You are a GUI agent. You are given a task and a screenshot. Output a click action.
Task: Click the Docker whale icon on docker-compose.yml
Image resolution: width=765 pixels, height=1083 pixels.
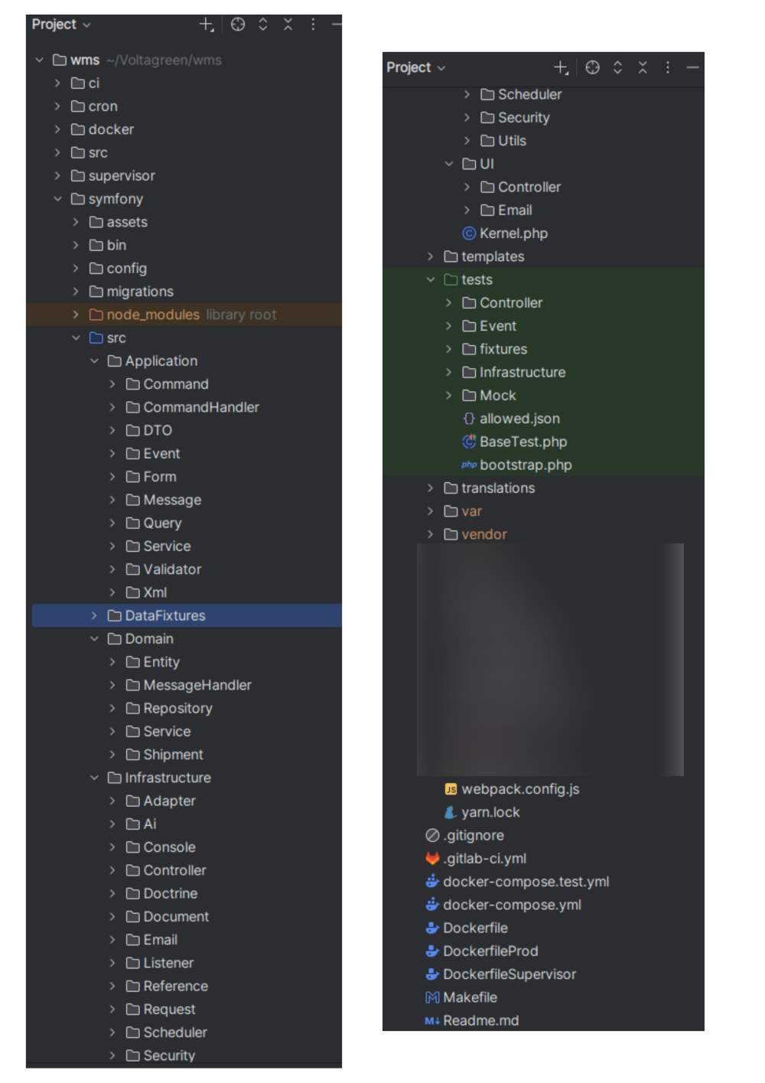click(431, 905)
